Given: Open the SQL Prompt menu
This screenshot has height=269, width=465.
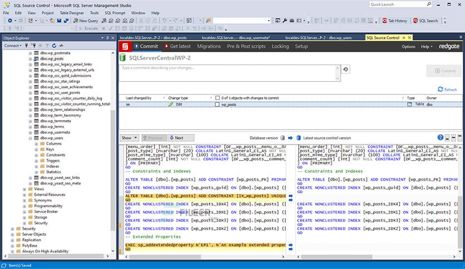Looking at the screenshot, I should 115,13.
